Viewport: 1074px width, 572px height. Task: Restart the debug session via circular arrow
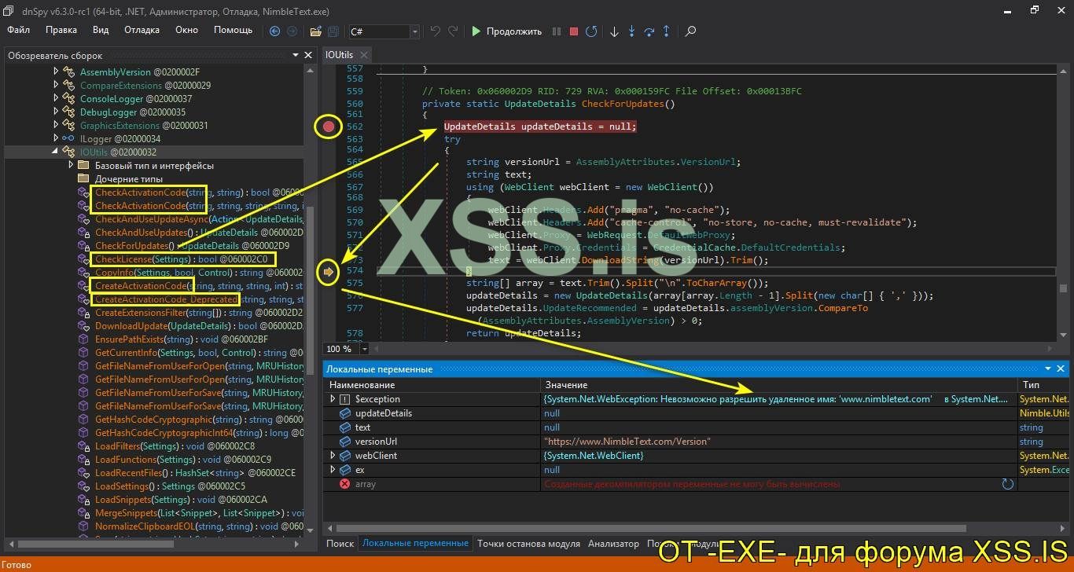[x=591, y=31]
